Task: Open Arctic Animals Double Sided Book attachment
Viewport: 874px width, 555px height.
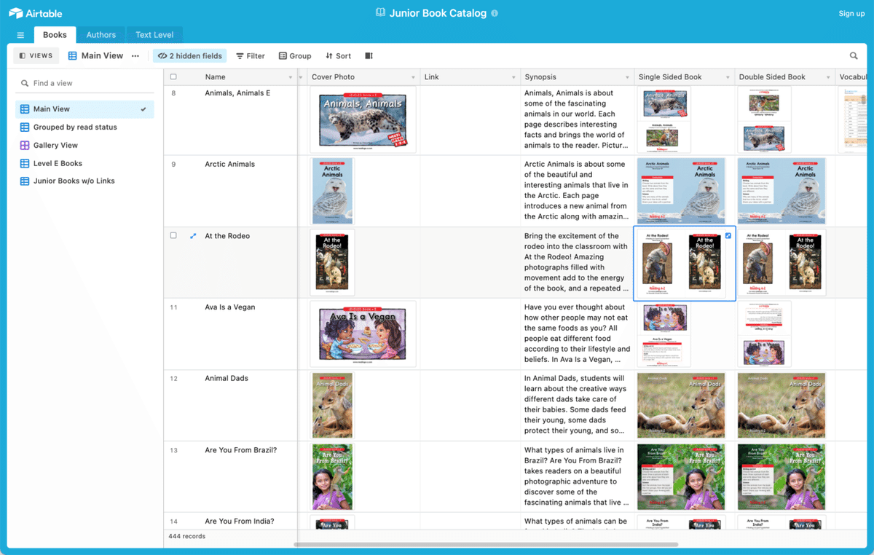Action: pyautogui.click(x=782, y=191)
